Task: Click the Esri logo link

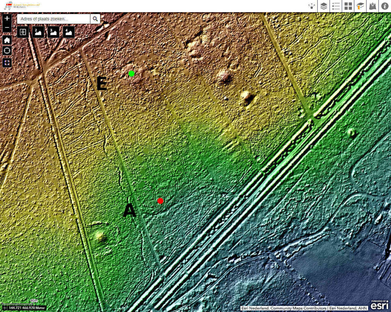Action: point(380,306)
